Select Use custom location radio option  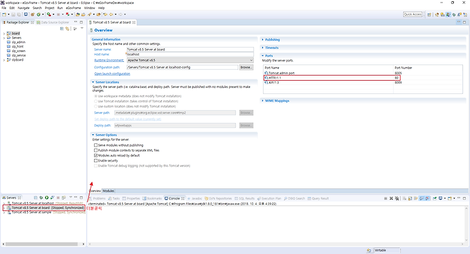[96, 107]
